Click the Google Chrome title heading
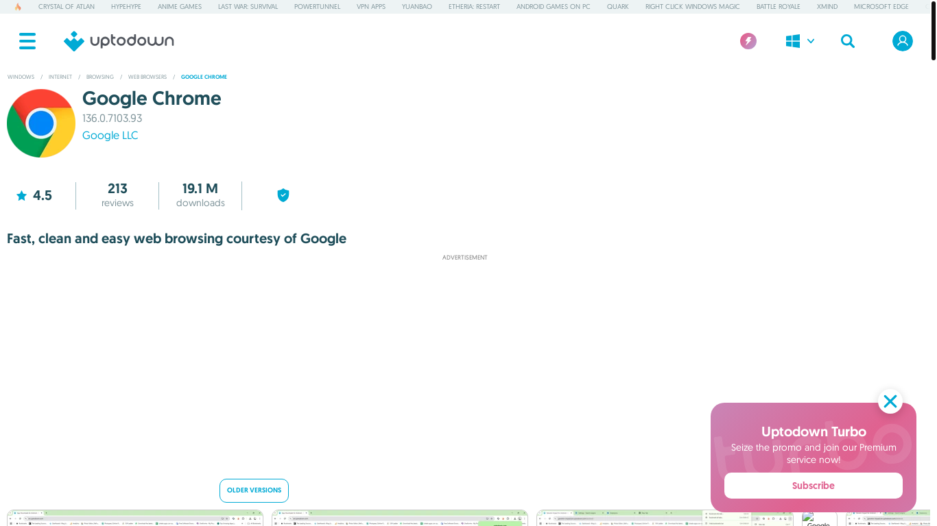The width and height of the screenshot is (937, 526). [152, 99]
